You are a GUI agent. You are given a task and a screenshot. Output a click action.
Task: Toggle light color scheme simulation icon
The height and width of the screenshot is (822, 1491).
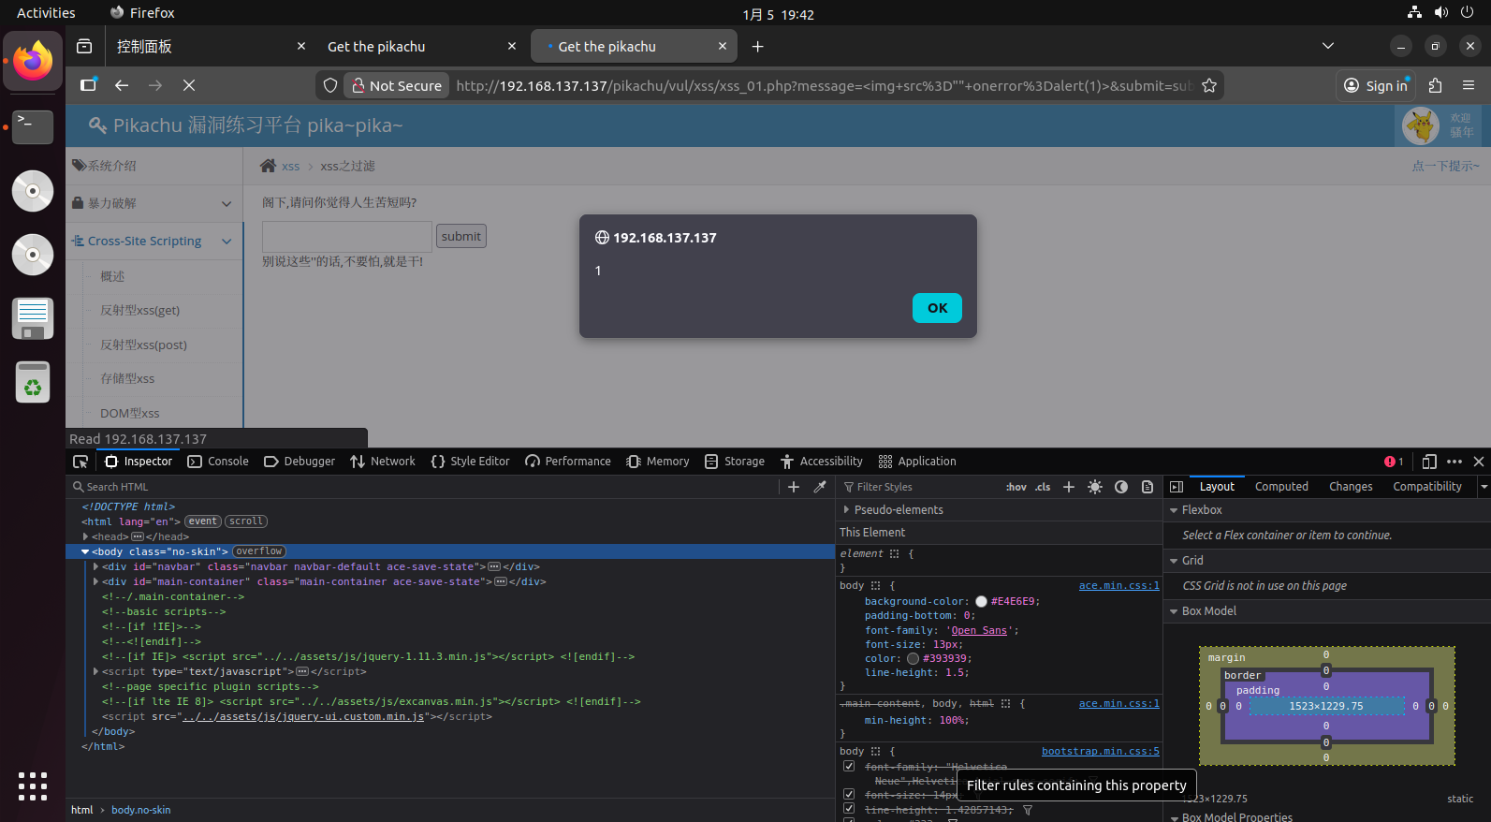[1095, 487]
